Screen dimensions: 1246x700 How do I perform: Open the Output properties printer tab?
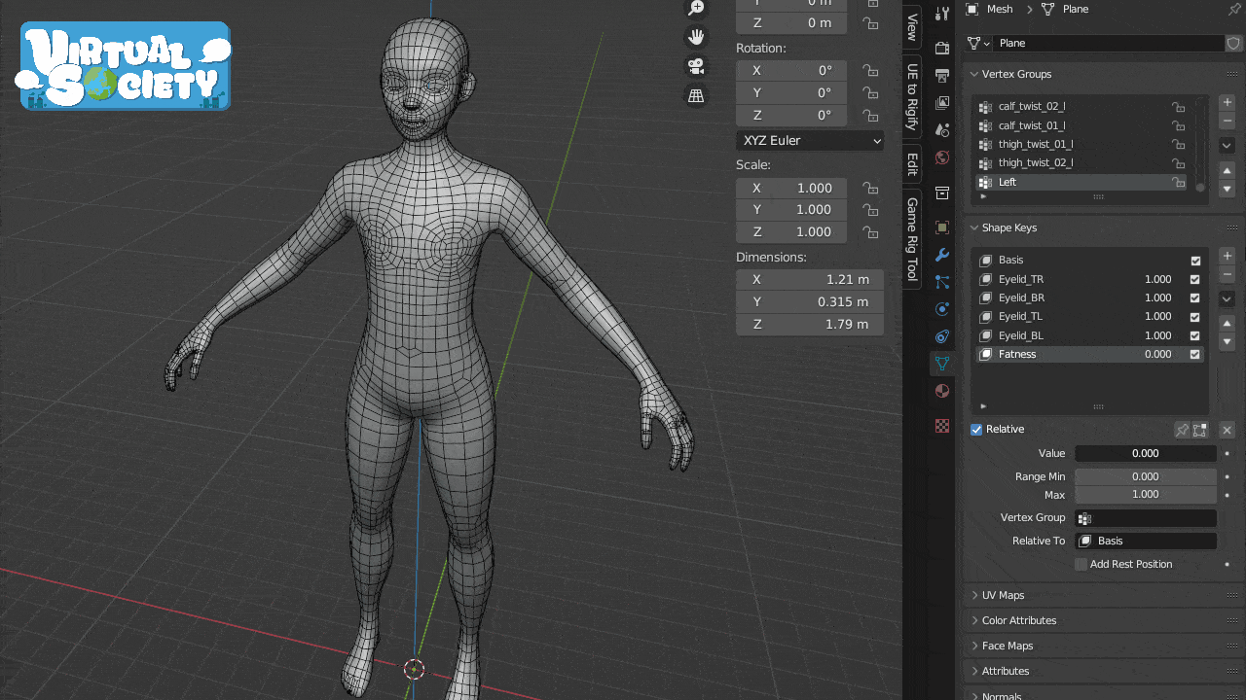click(x=941, y=76)
